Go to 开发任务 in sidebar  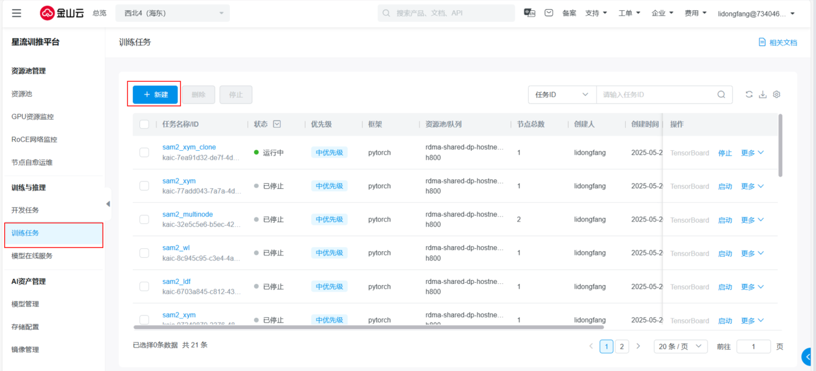tap(25, 210)
